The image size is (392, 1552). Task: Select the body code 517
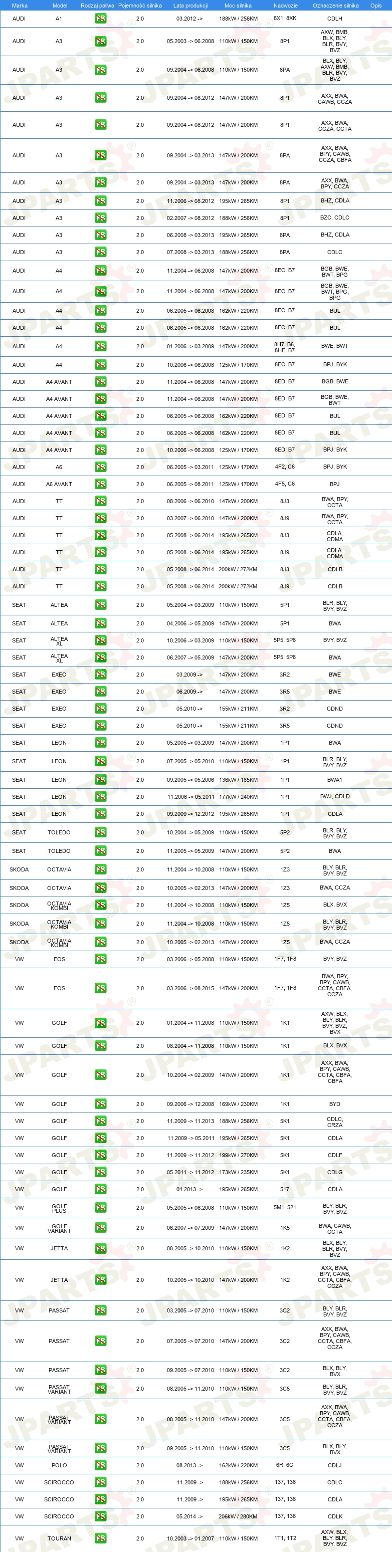point(285,1189)
